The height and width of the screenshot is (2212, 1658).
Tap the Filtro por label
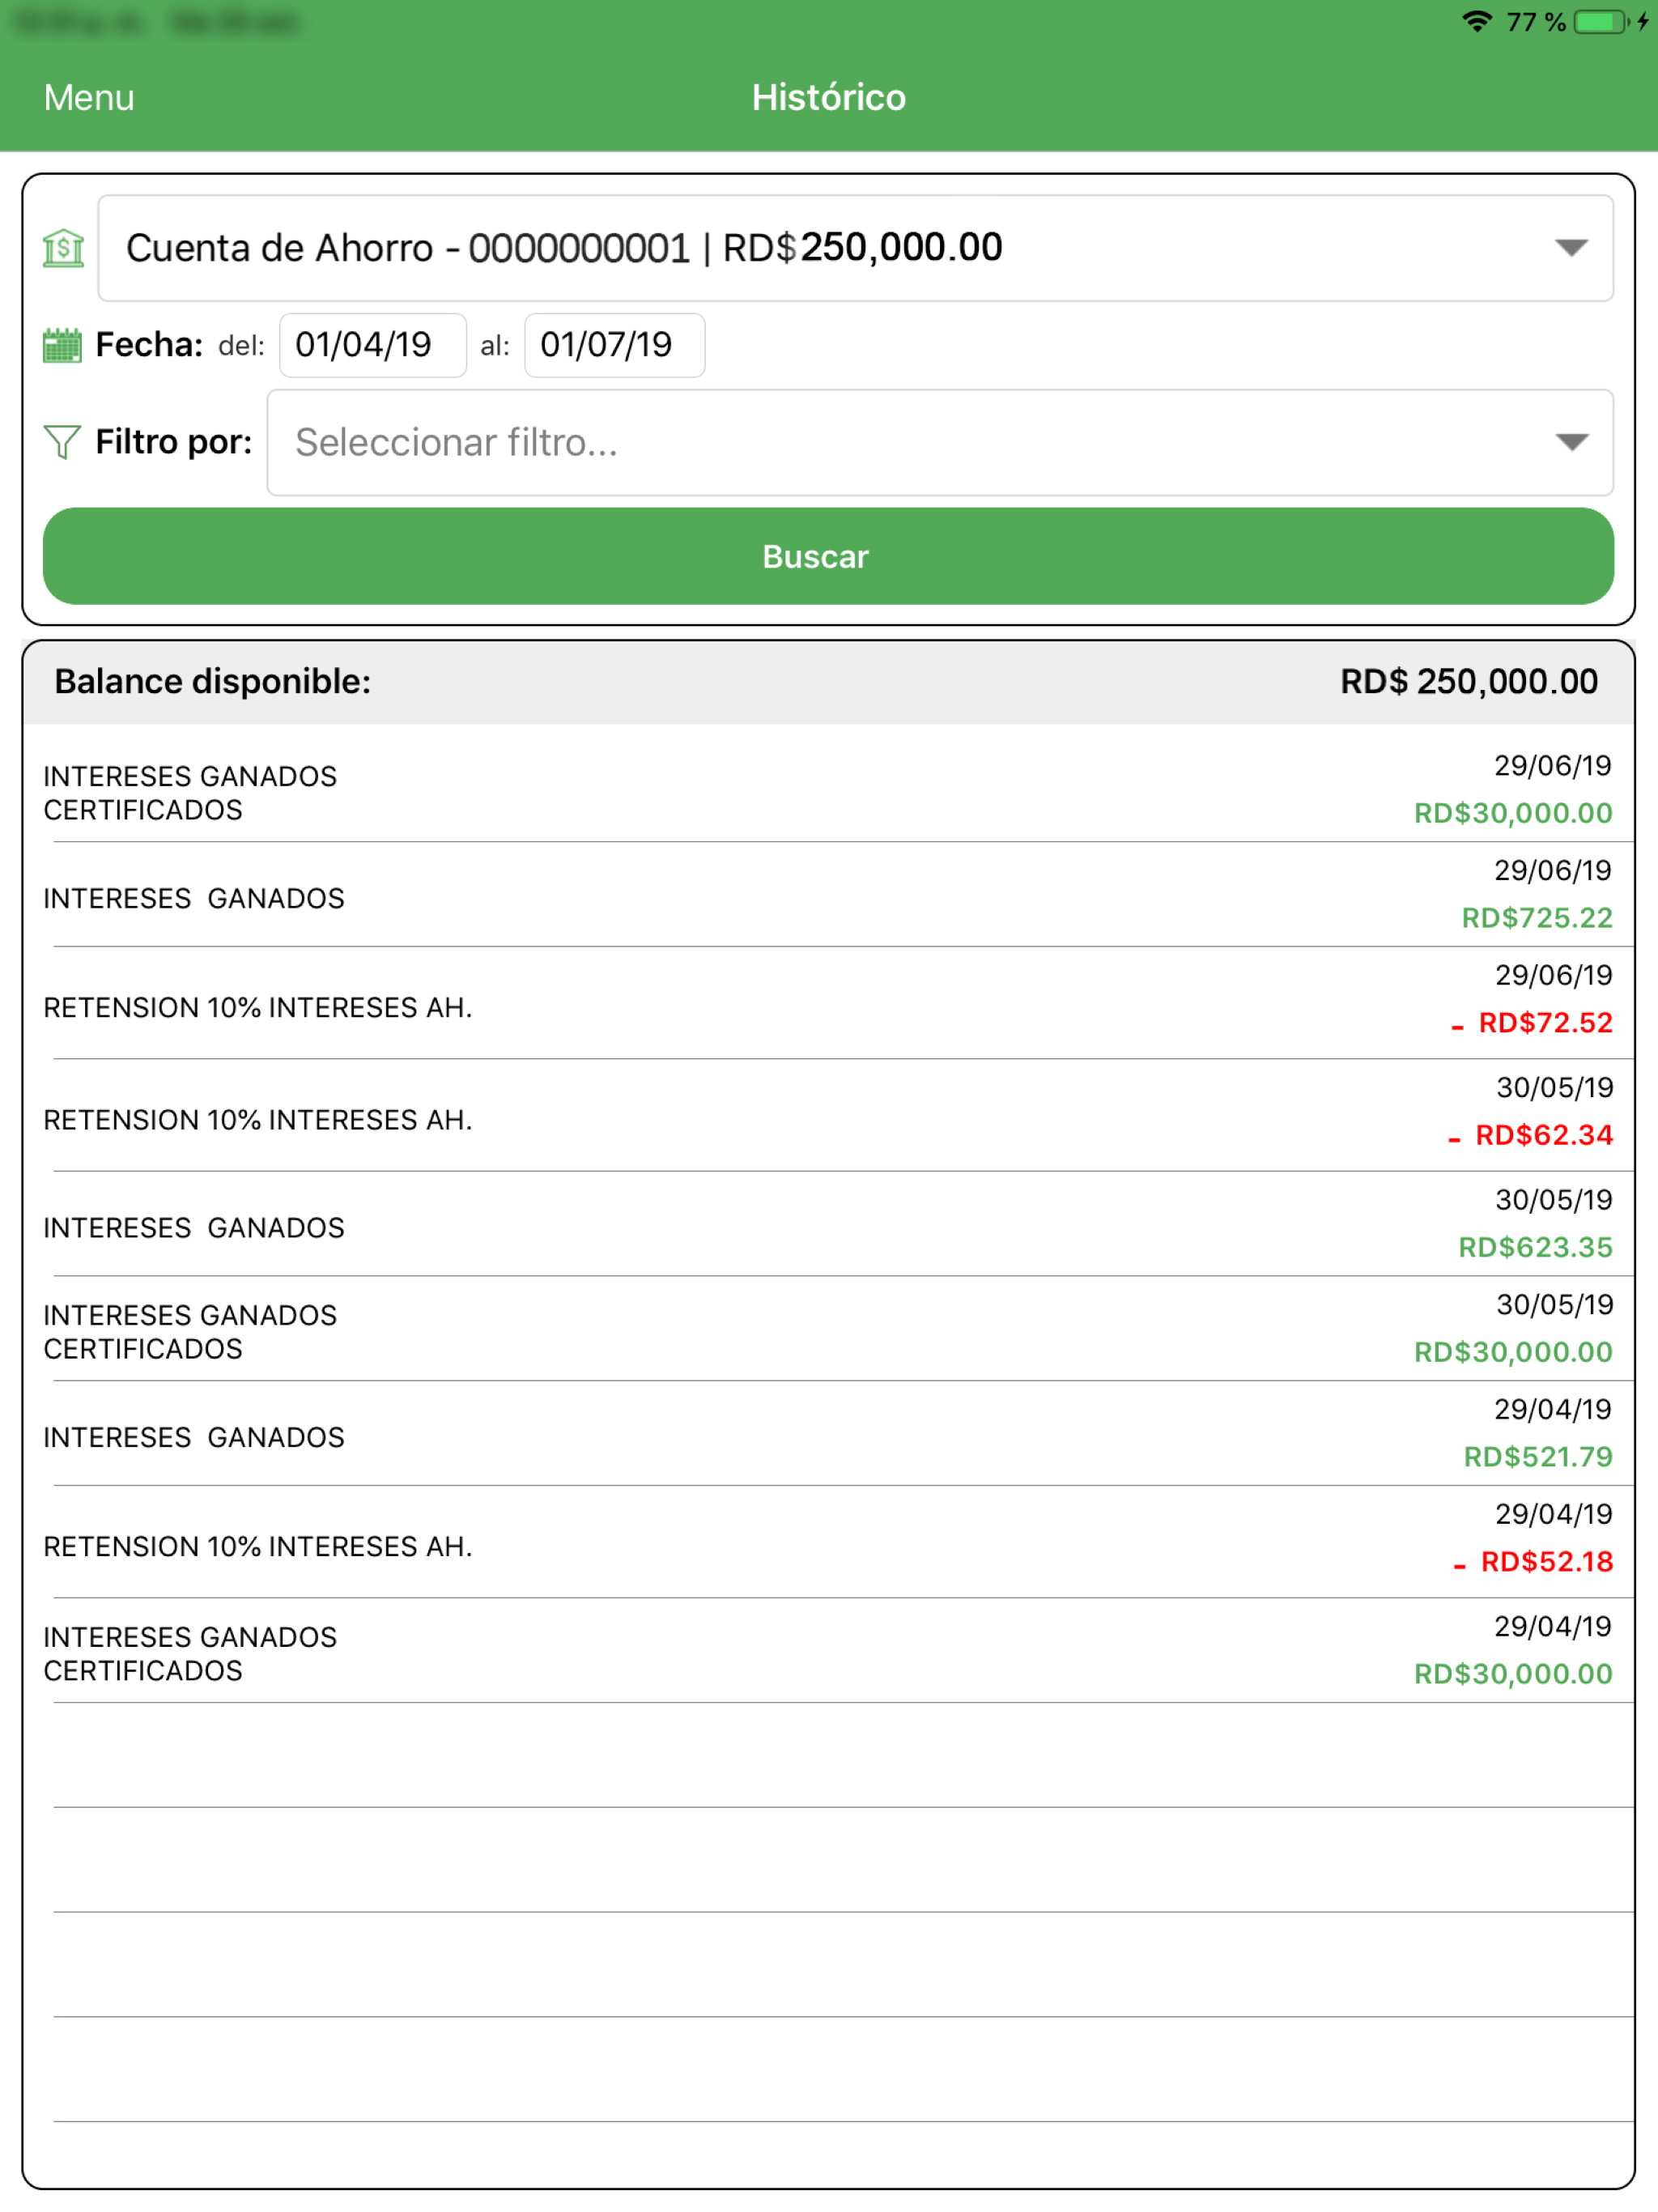click(173, 441)
